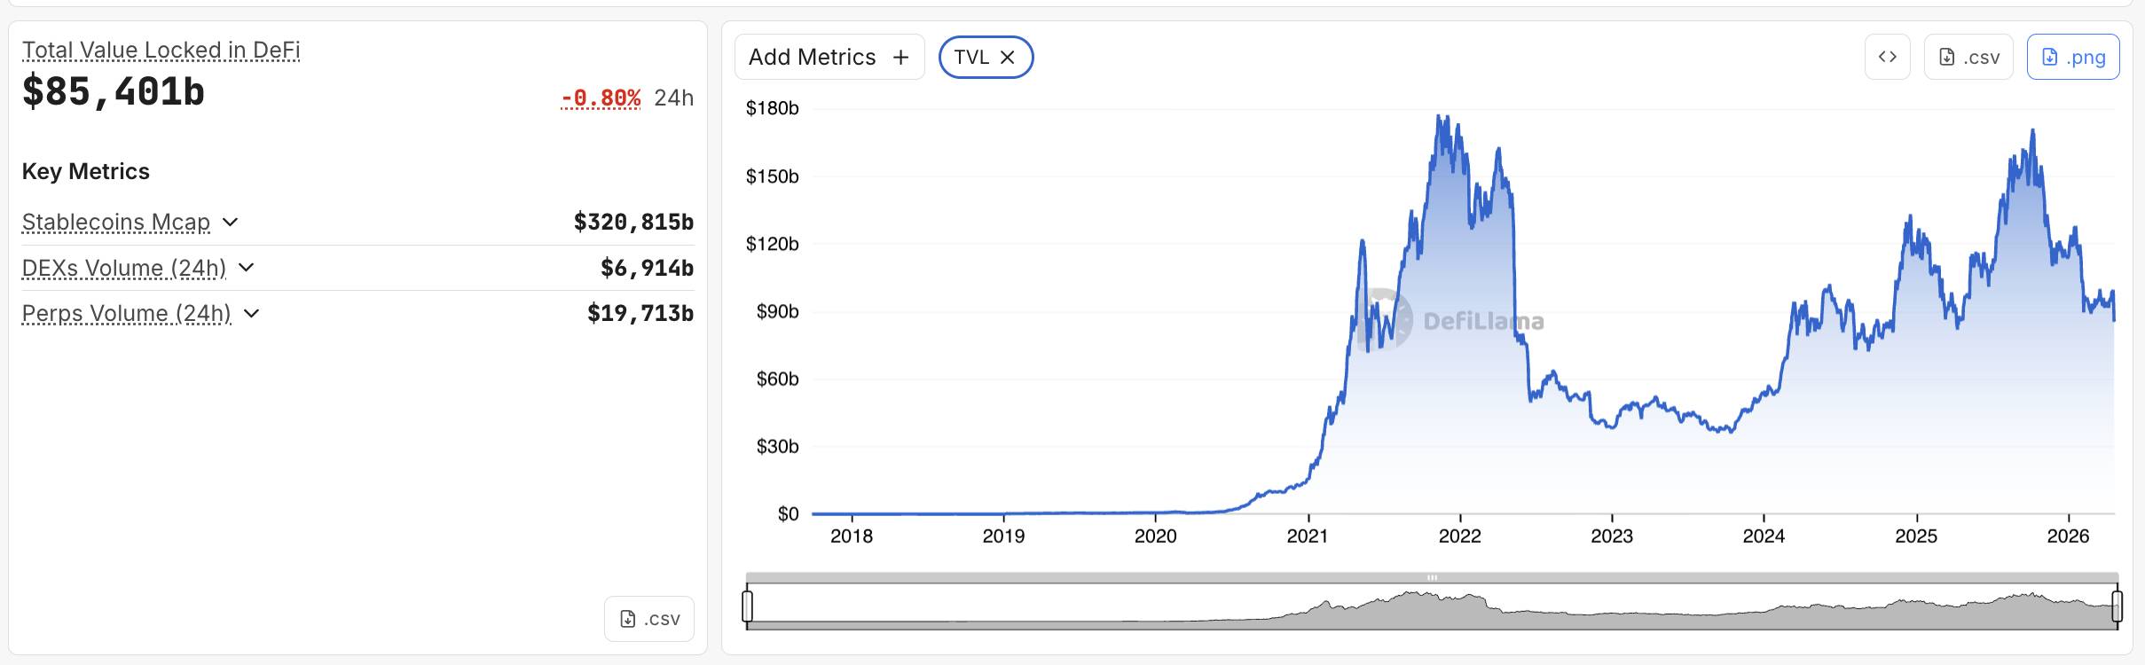
Task: Expand the Stablecoins Mcap chevron
Action: pos(231,222)
